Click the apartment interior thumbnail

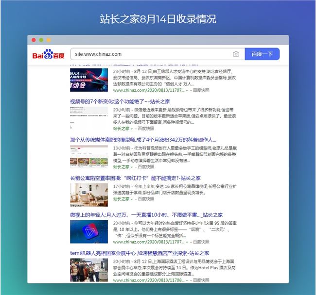[88, 194]
